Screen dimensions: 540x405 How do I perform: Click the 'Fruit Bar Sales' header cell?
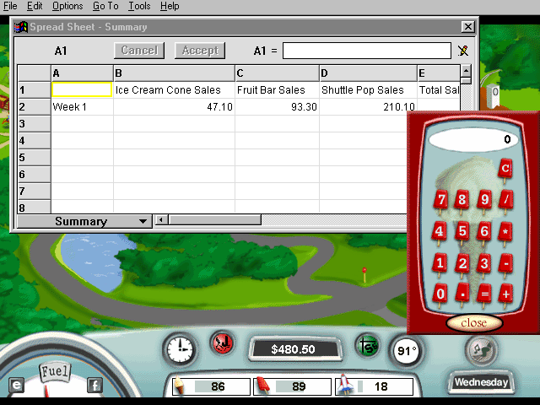(x=278, y=90)
